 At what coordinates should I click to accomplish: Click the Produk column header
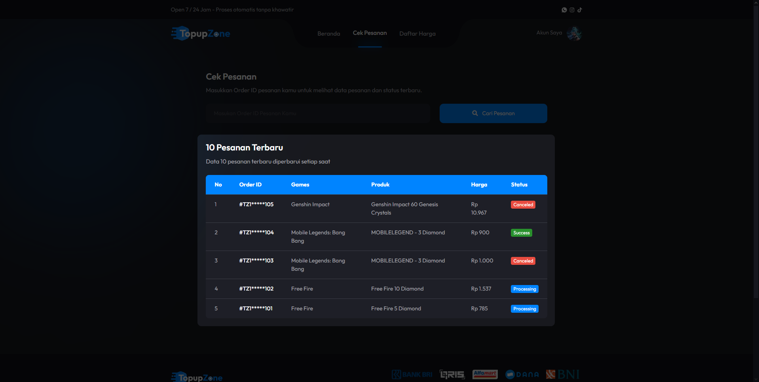[x=380, y=185]
